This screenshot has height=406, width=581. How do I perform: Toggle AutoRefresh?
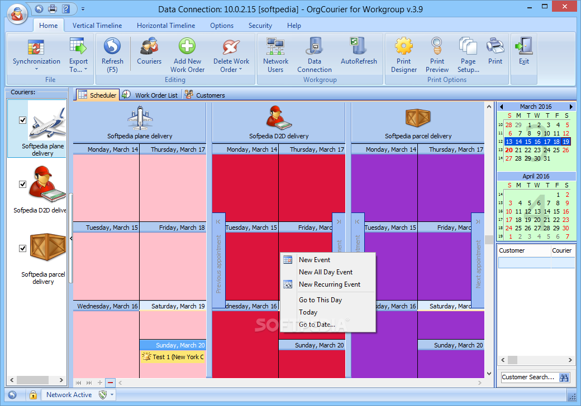pos(359,51)
